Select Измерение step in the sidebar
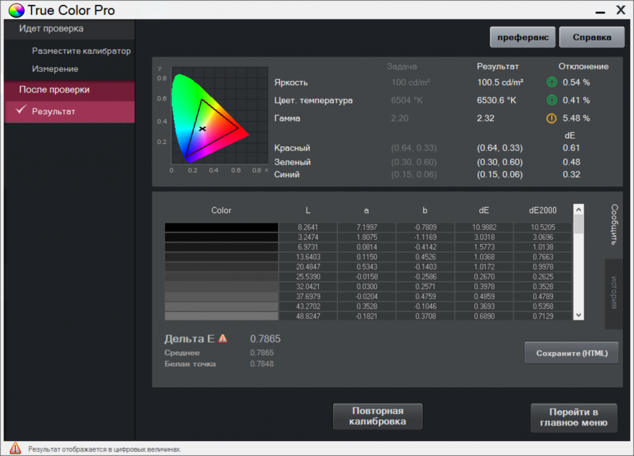 (55, 69)
